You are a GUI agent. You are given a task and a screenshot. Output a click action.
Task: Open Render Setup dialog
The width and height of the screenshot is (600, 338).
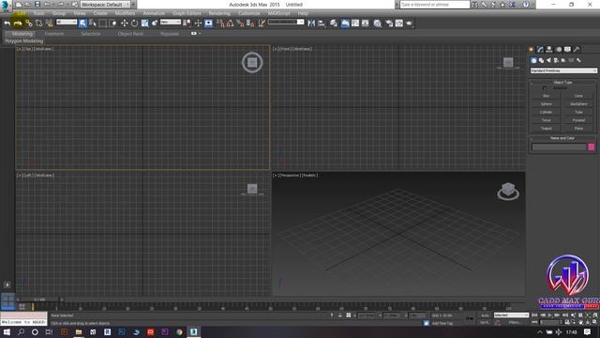point(389,23)
